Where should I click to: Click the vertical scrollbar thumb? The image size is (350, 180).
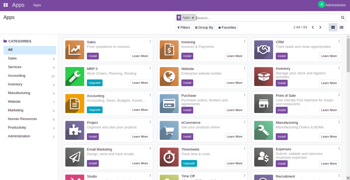(x=348, y=55)
